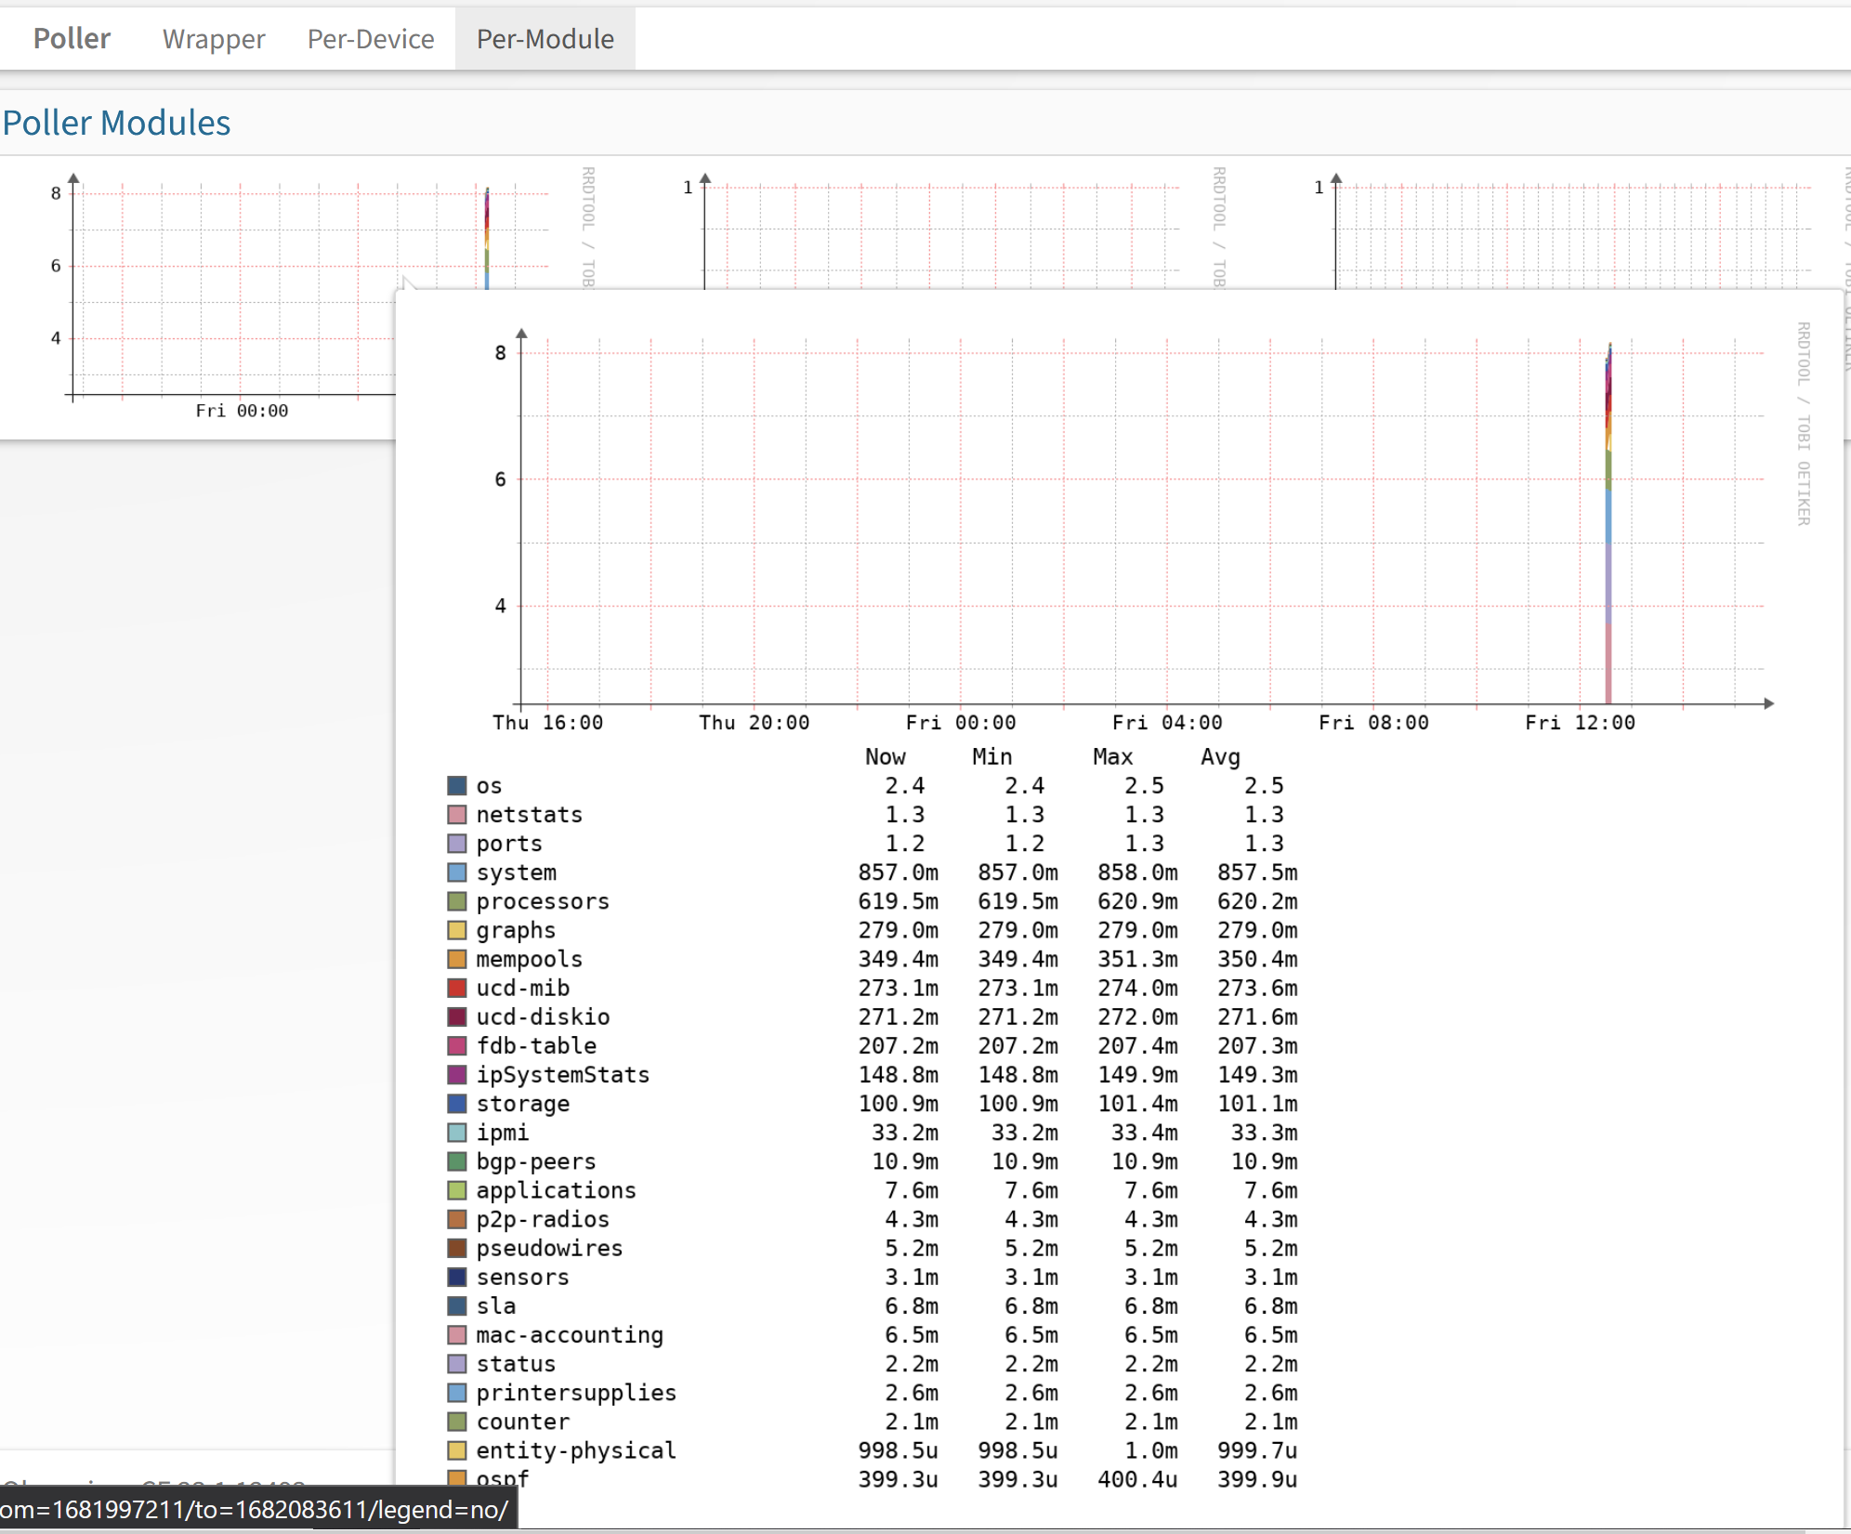Image resolution: width=1851 pixels, height=1534 pixels.
Task: Click the processors Max value 620.9m
Action: (1137, 901)
